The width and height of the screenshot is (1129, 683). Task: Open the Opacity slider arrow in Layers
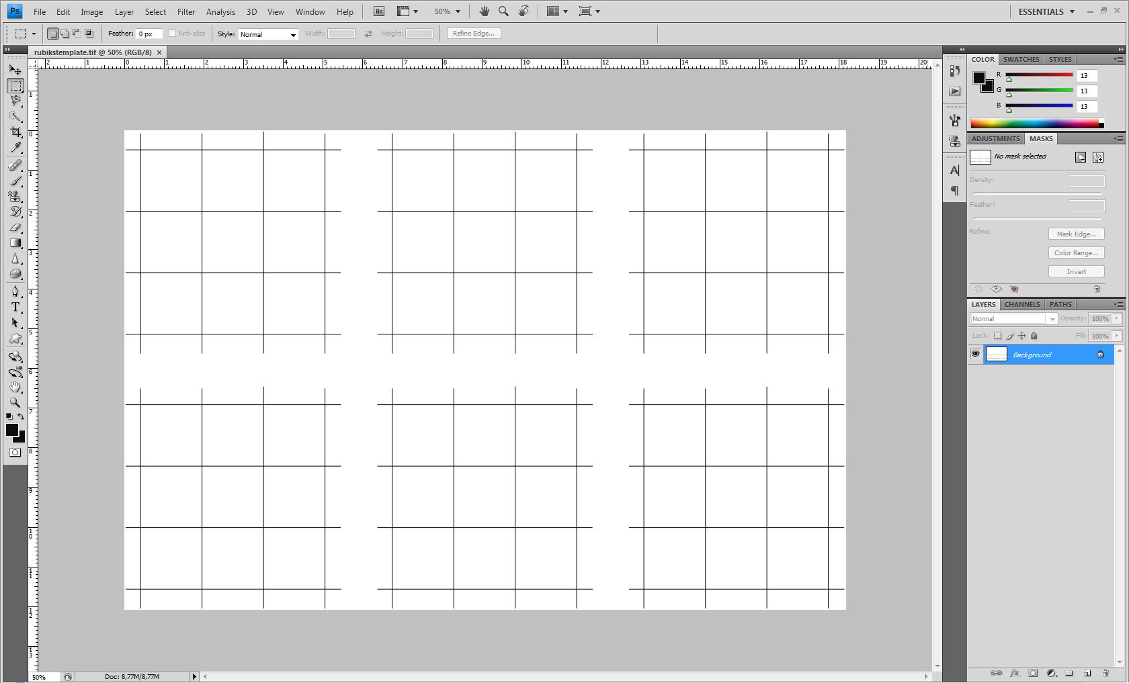tap(1117, 319)
